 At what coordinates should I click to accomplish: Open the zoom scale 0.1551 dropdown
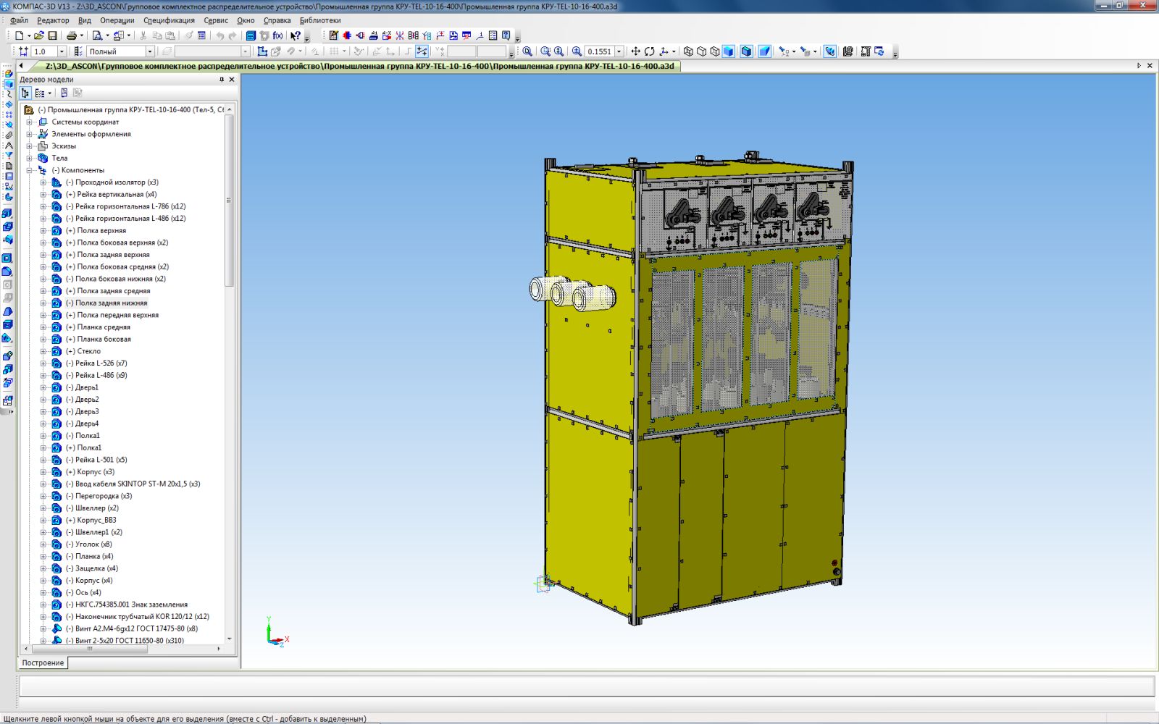619,51
